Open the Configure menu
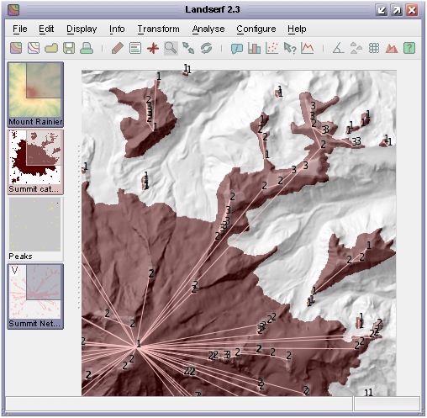This screenshot has height=418, width=427. point(256,29)
